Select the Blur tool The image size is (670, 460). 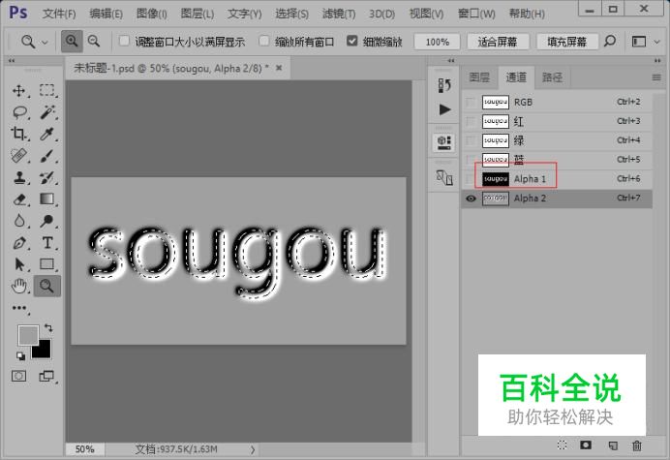pyautogui.click(x=18, y=221)
